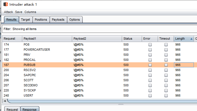Toggle Error checkbox for SYSCKP row
This screenshot has width=197, height=111.
coord(150,91)
